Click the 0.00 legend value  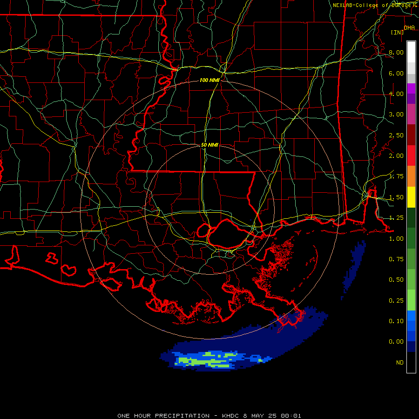click(396, 342)
